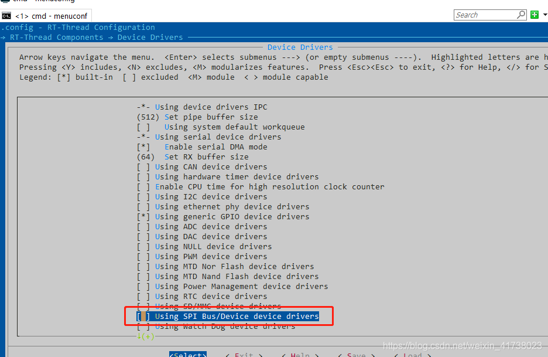Toggle Using generic GPIO device drivers

[223, 217]
